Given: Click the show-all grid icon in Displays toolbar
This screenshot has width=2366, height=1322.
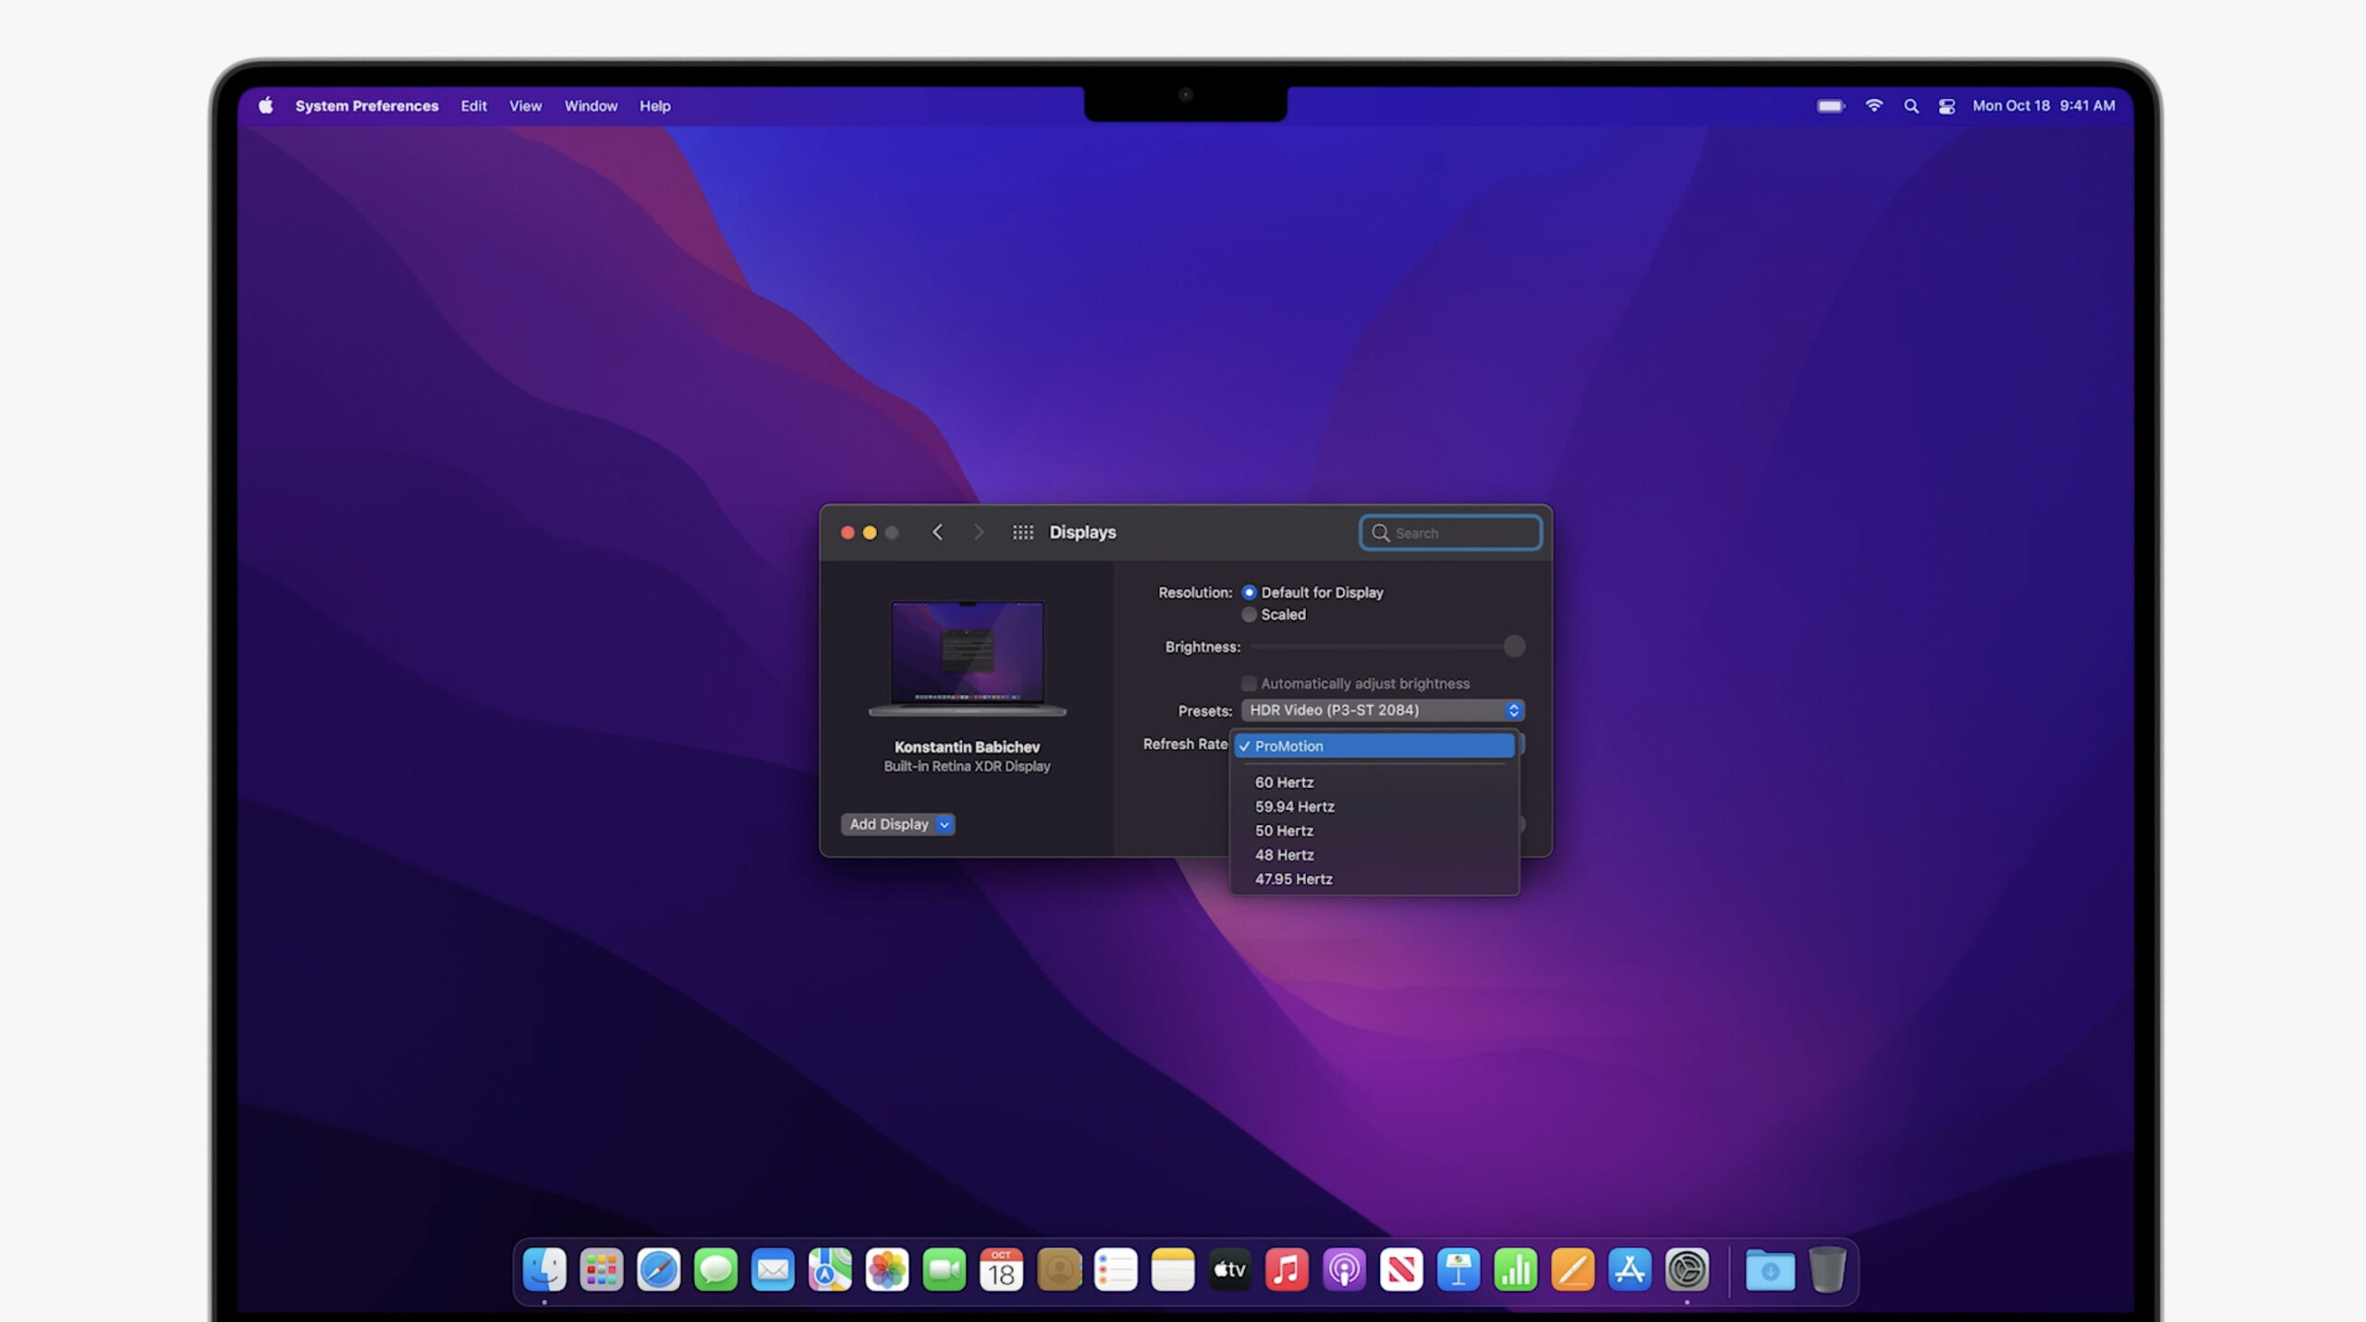Looking at the screenshot, I should 1022,532.
